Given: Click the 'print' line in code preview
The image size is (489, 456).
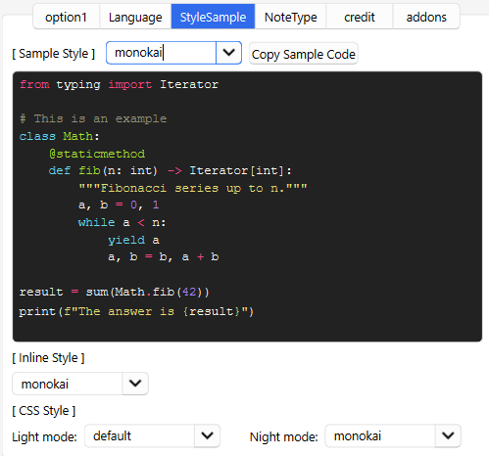Looking at the screenshot, I should [136, 311].
